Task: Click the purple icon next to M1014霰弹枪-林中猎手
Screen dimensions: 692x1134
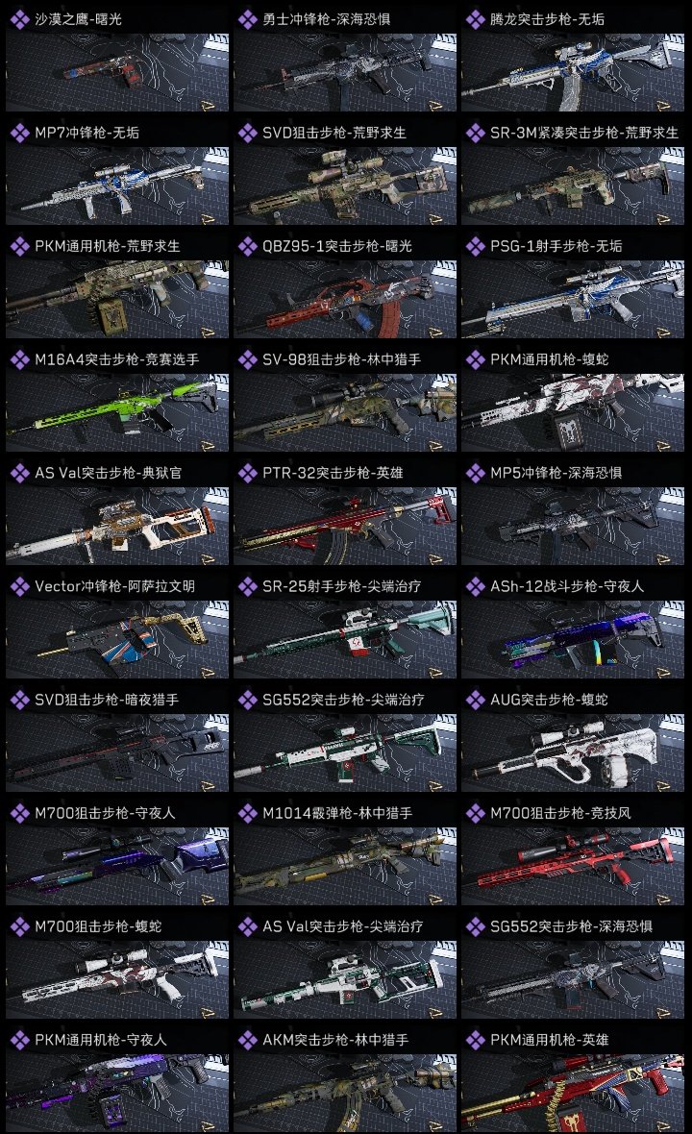Action: point(247,813)
